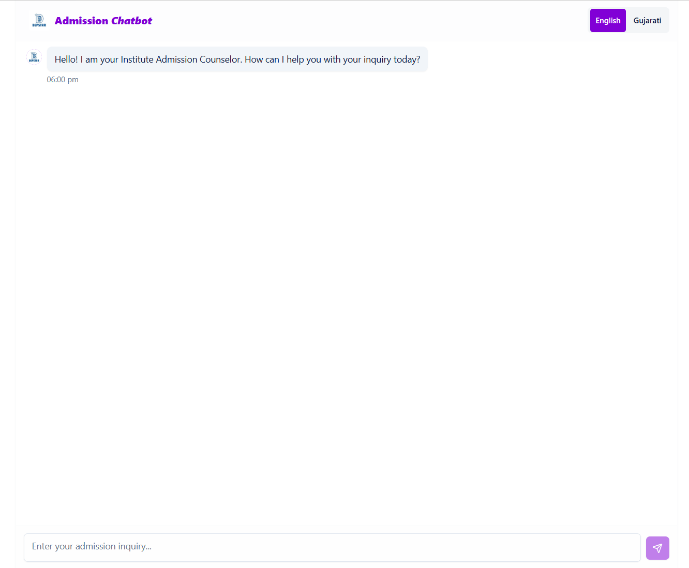
Task: Open the DEPSTAR emblem next to the welcome message
Action: 34,57
